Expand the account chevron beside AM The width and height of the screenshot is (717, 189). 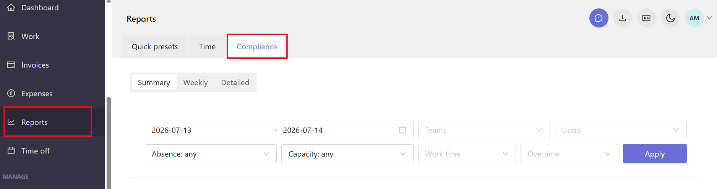[x=709, y=18]
